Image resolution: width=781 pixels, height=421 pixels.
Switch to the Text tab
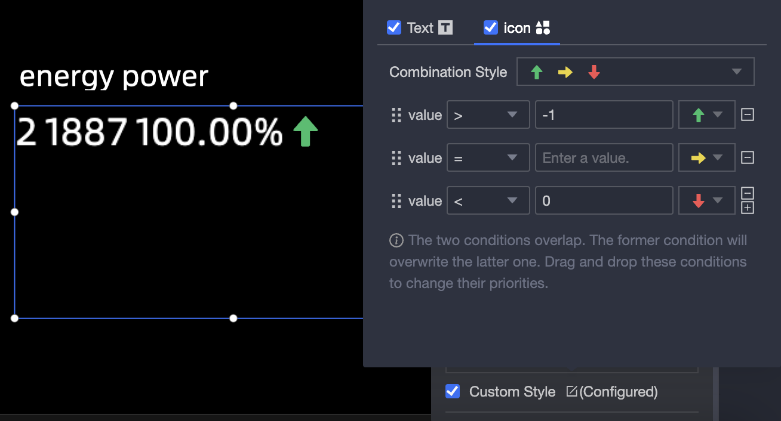click(420, 27)
